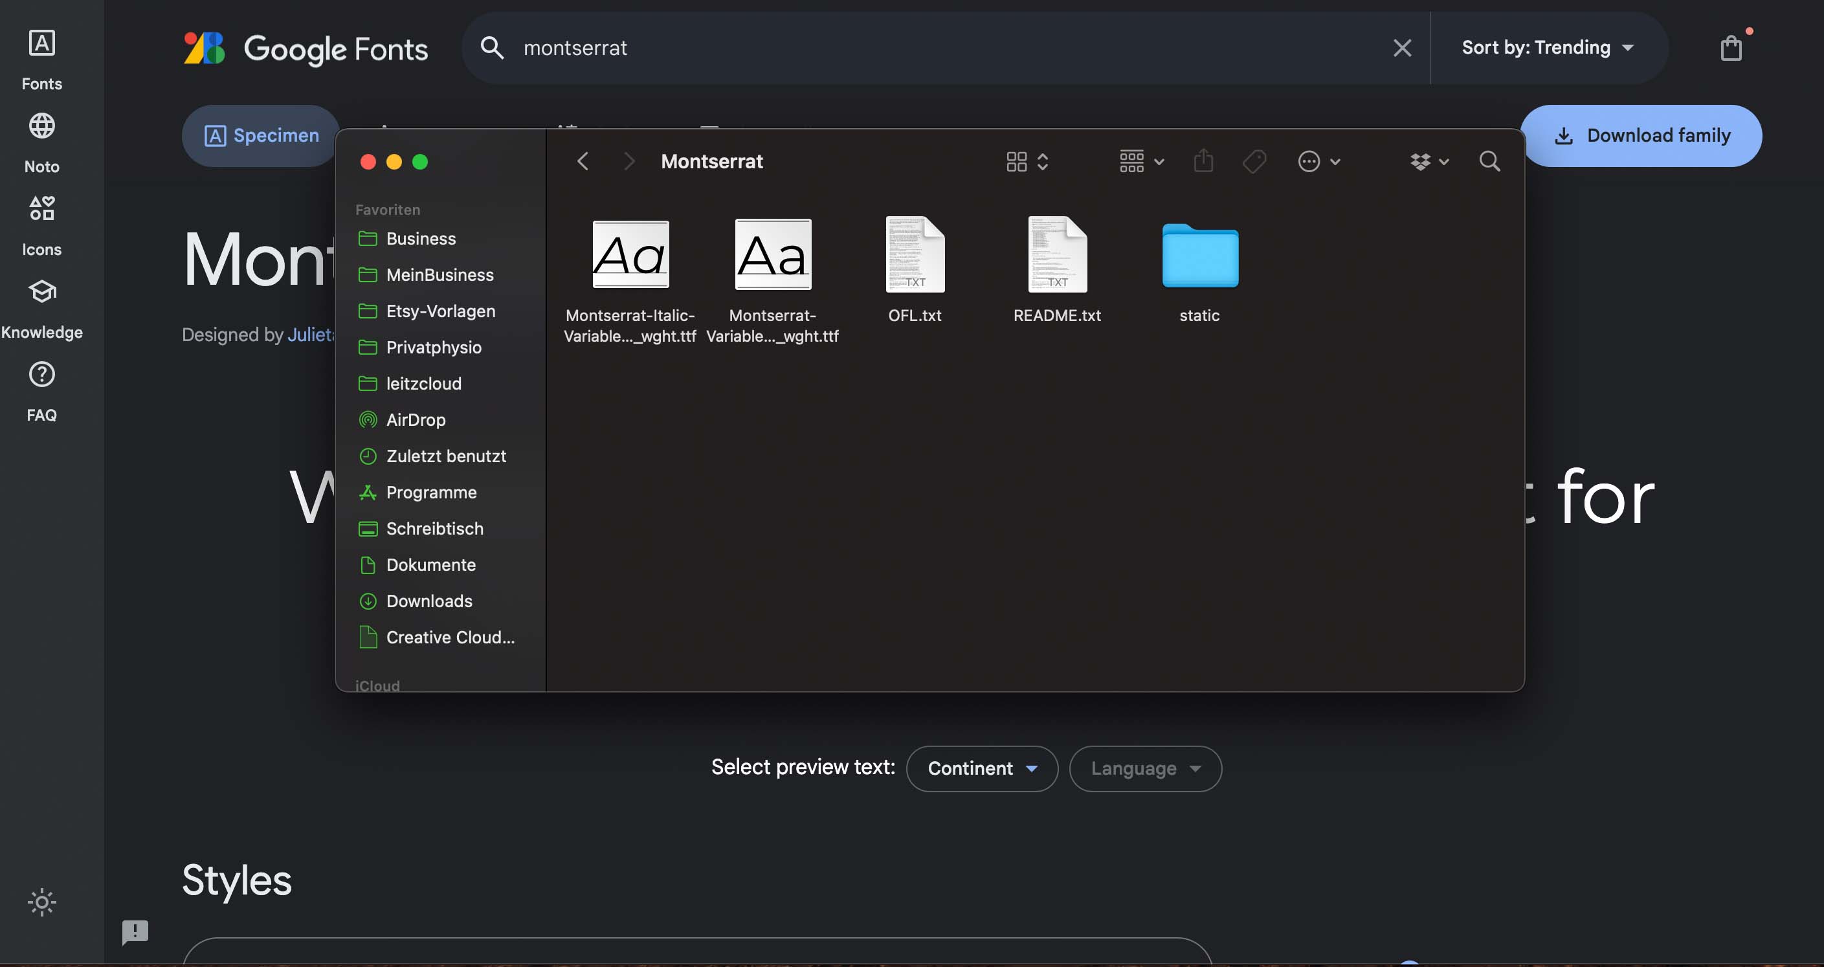Screen dimensions: 1824x967
Task: Click the search magnifier in Google Fonts bar
Action: (x=491, y=47)
